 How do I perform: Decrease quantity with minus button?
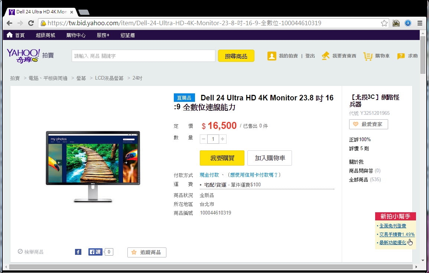click(204, 139)
